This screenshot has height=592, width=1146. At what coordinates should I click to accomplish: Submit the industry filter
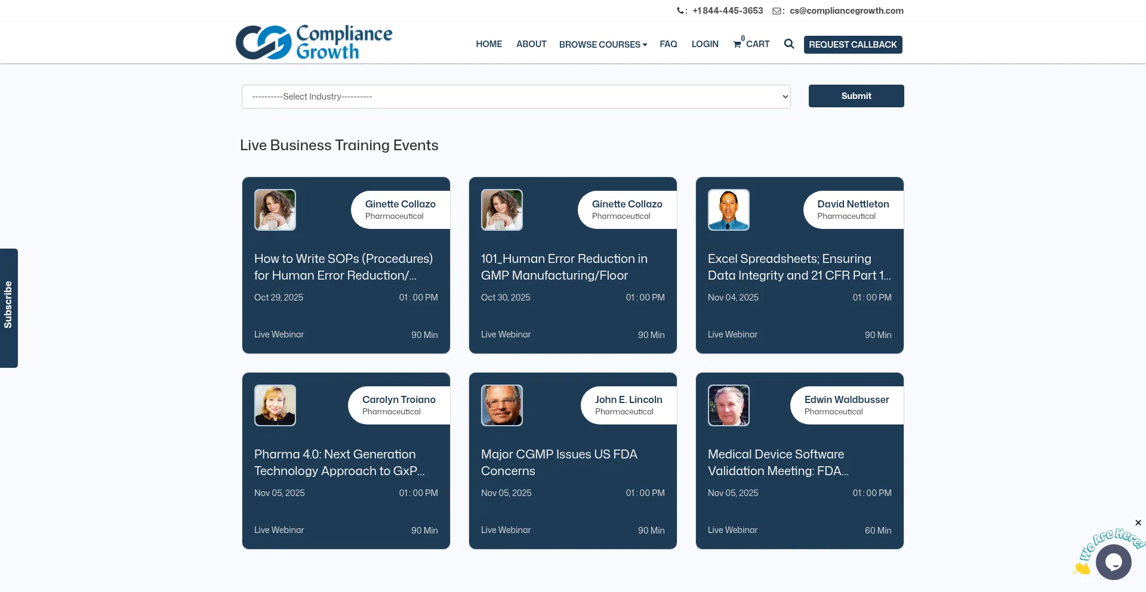pyautogui.click(x=855, y=96)
